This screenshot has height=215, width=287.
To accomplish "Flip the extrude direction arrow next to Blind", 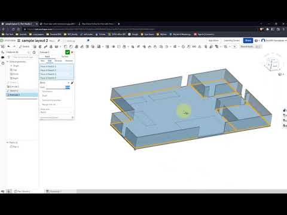I will [x=72, y=82].
